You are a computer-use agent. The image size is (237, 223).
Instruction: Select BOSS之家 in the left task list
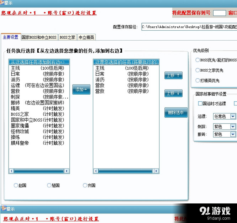(39, 114)
